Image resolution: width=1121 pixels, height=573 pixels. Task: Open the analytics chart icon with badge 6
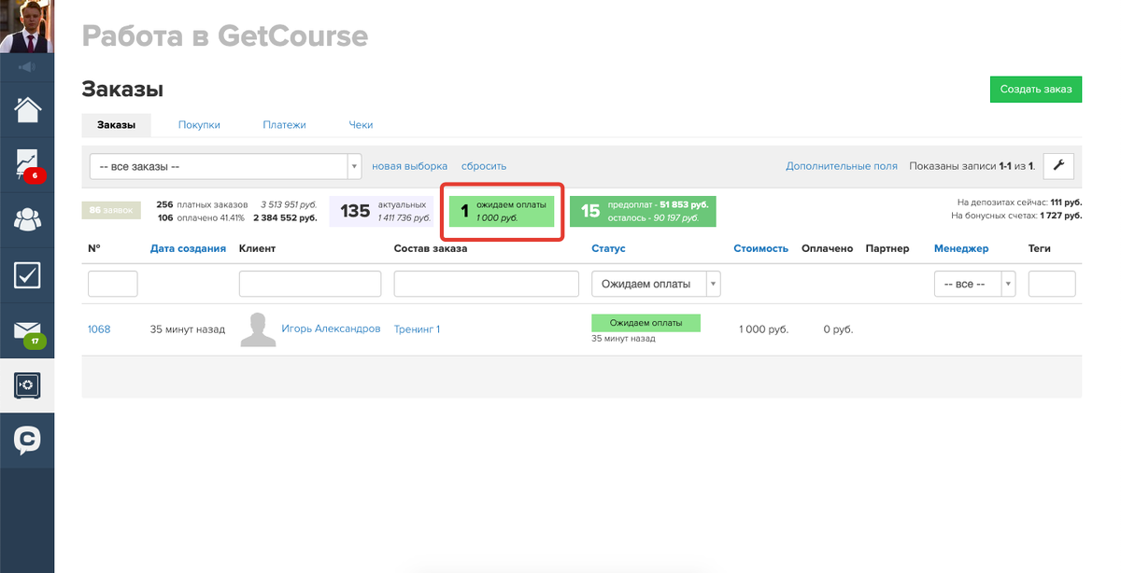pos(27,164)
